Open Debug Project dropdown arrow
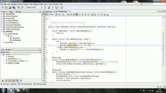Image resolution: width=166 pixels, height=93 pixels. (x=59, y=7)
